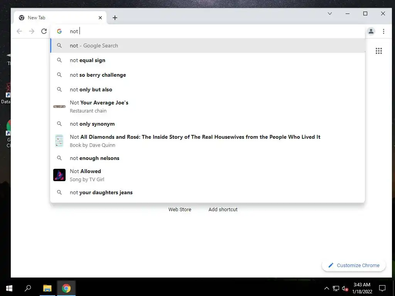
Task: Close the New Tab tab
Action: 100,18
